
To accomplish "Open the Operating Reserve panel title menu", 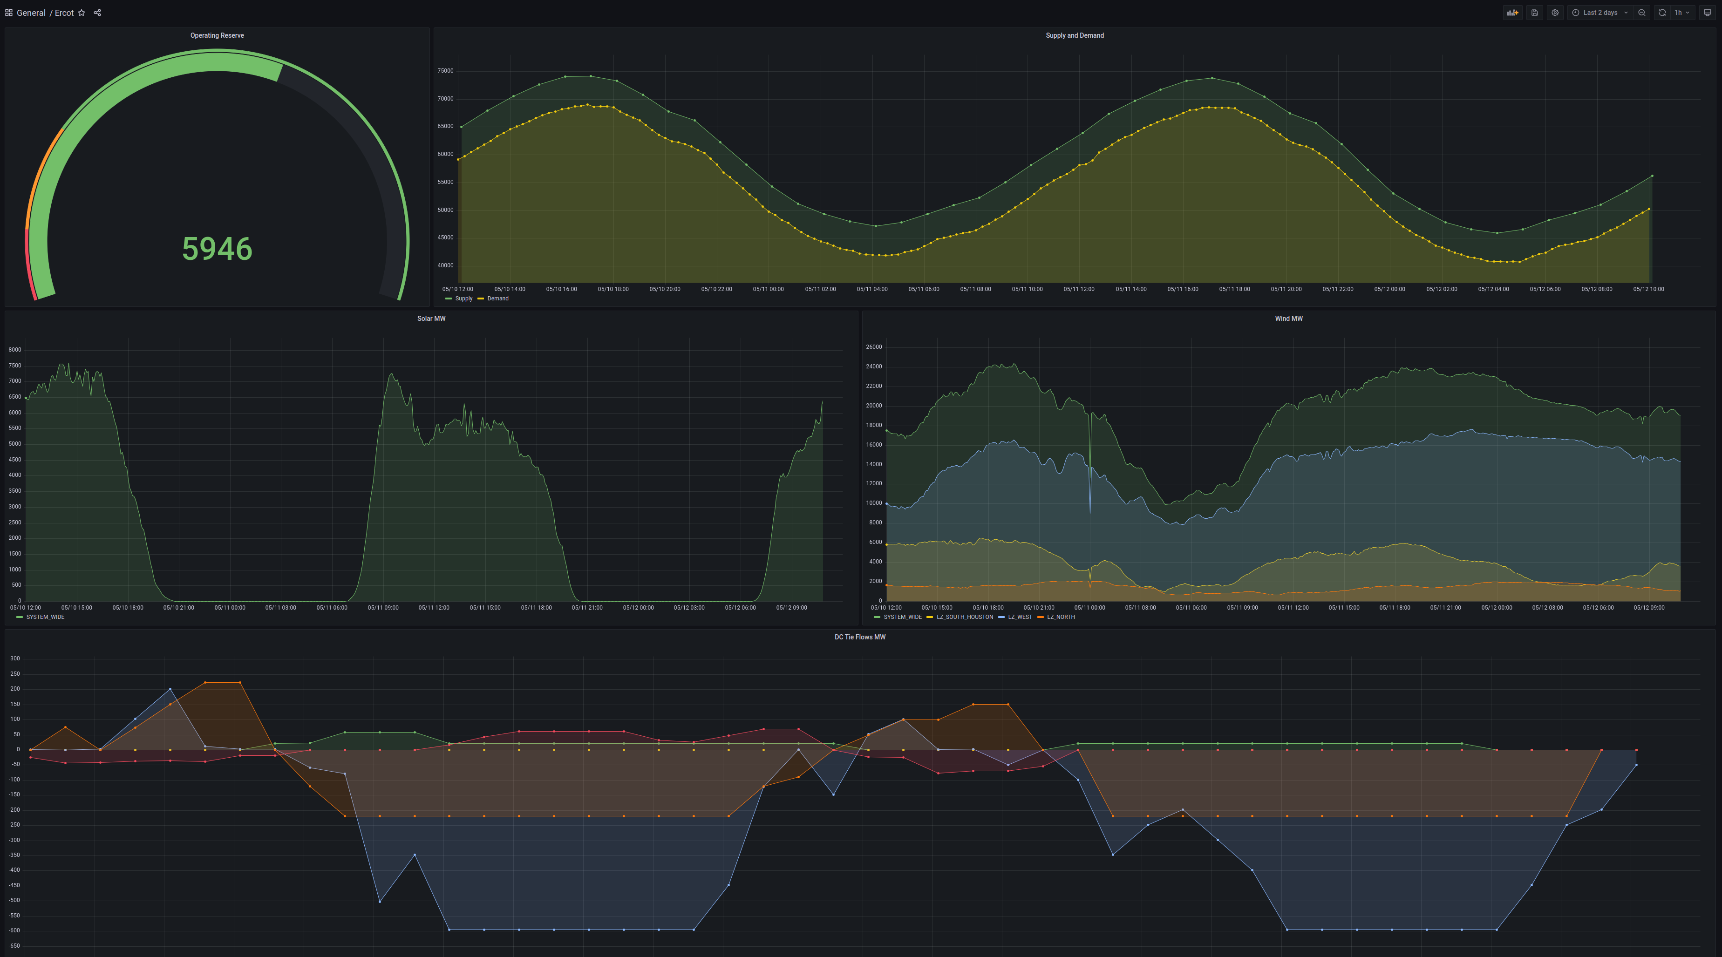I will coord(217,35).
